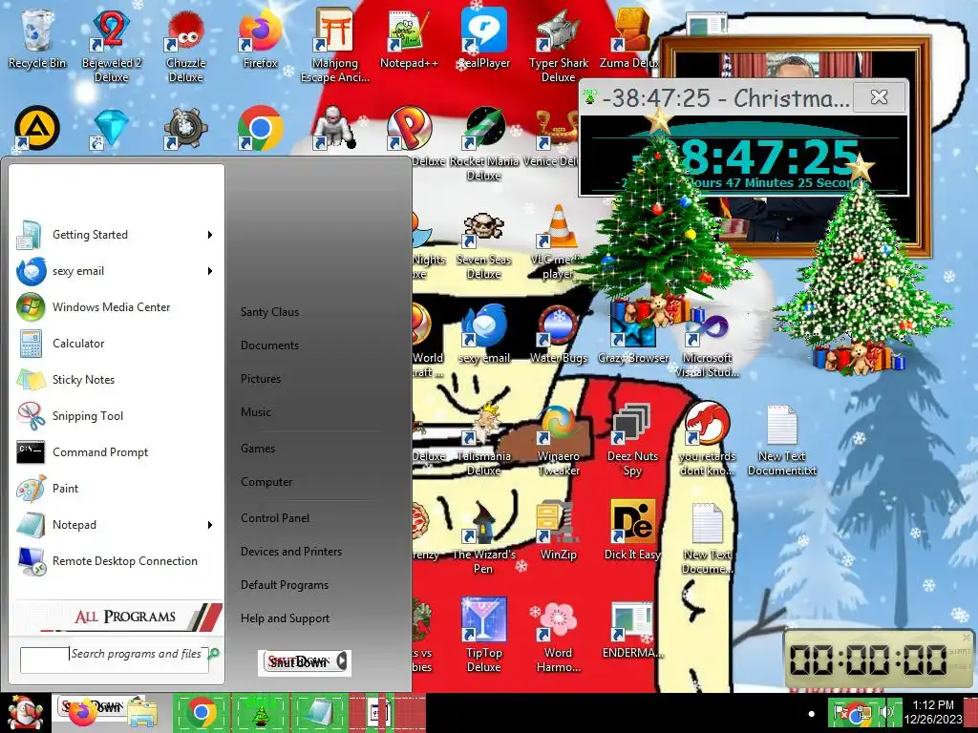Click the Santa Start button on taskbar
Screen dimensions: 978x733
25,713
